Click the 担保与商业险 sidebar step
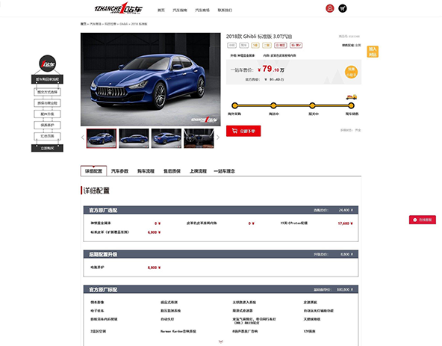The height and width of the screenshot is (346, 442). [47, 103]
